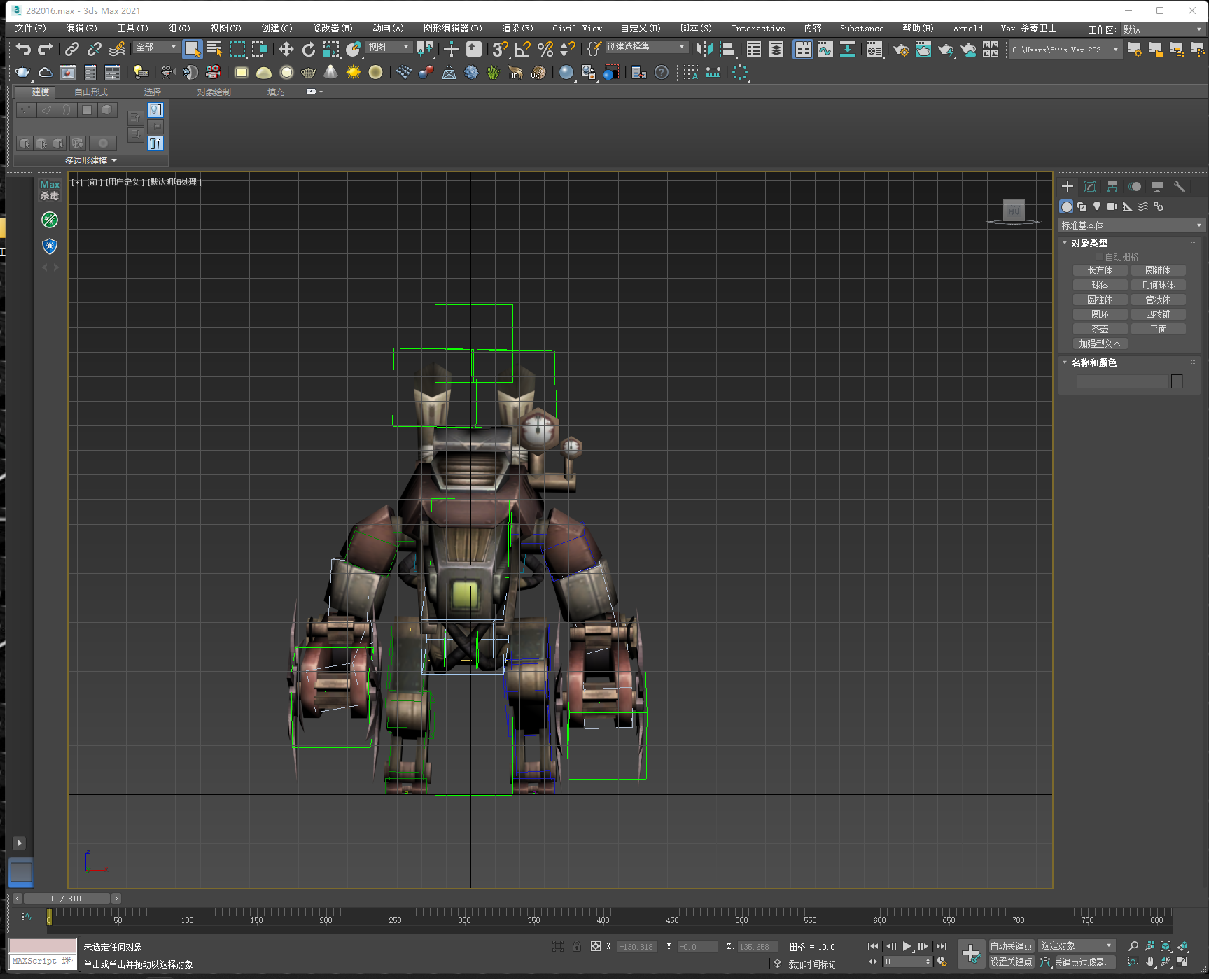This screenshot has width=1209, height=979.
Task: Choose the Select and Rotate tool
Action: 308,49
